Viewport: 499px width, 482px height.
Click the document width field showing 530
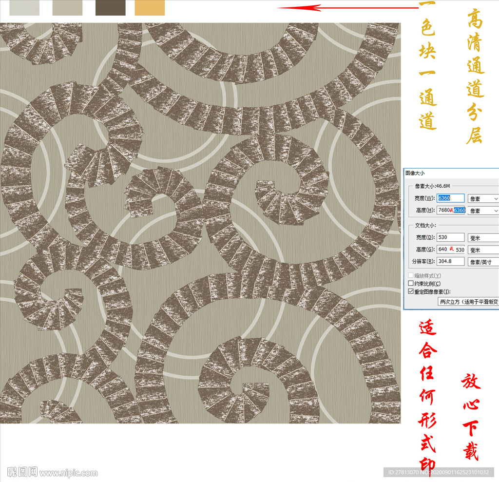pyautogui.click(x=450, y=237)
